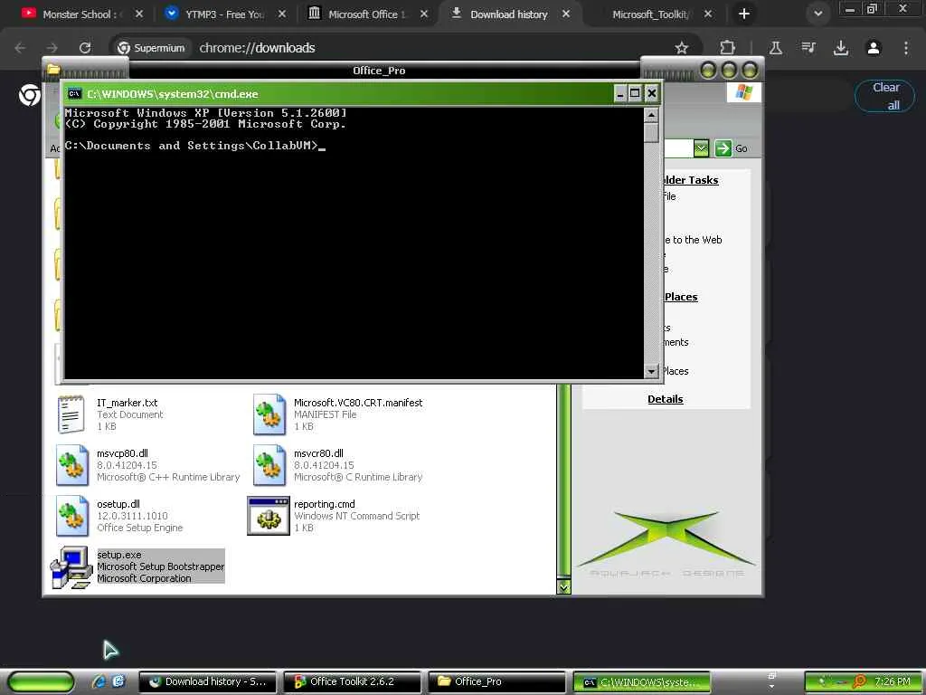926x695 pixels.
Task: Click the green Start button
Action: click(x=42, y=681)
